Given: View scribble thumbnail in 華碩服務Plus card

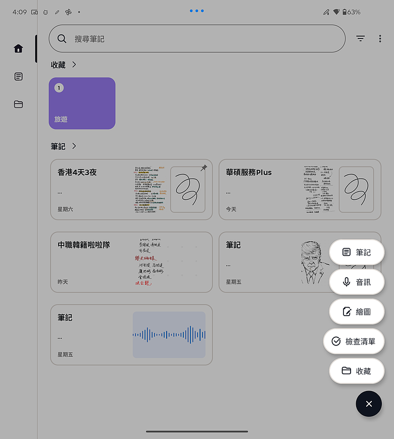Looking at the screenshot, I should tap(356, 190).
